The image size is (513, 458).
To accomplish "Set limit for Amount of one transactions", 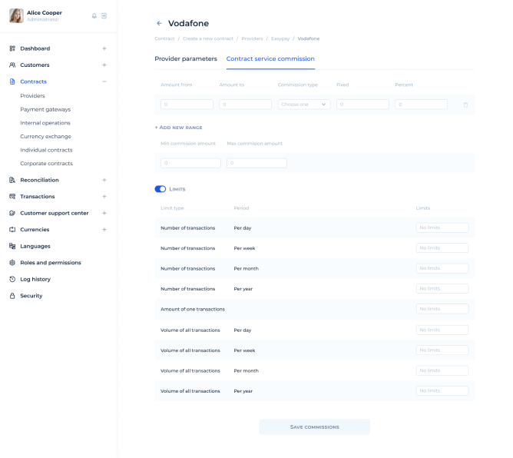I will click(x=442, y=309).
